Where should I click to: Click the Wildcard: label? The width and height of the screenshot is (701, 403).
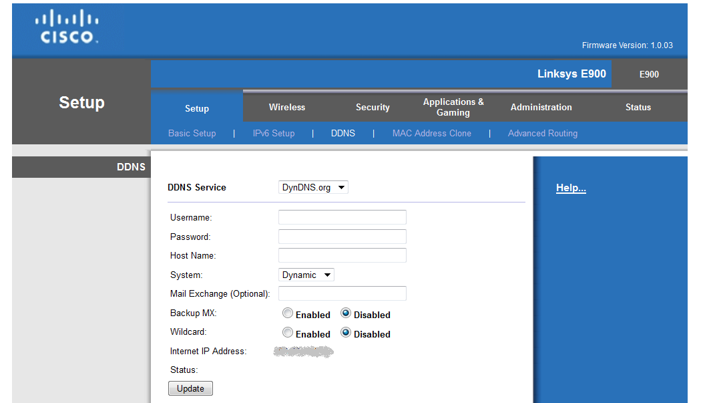click(x=188, y=331)
